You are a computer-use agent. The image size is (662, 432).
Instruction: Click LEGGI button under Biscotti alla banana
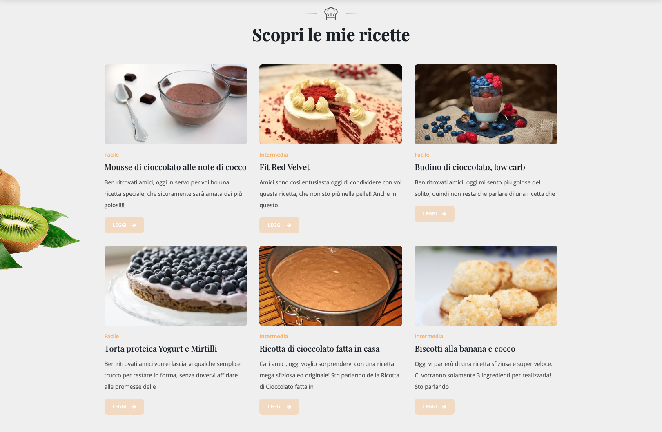tap(435, 407)
